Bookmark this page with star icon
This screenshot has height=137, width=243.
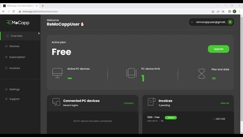pyautogui.click(x=223, y=11)
